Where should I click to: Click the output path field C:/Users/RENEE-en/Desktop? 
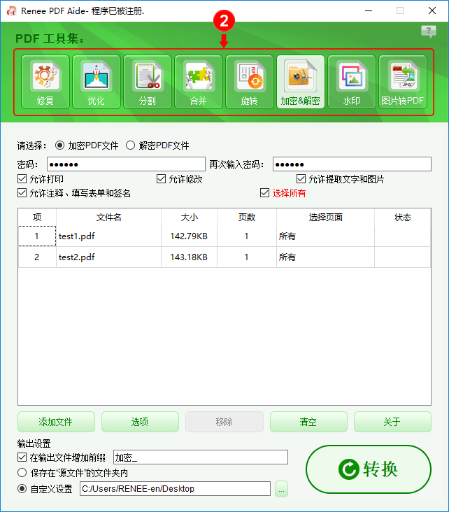tap(175, 488)
